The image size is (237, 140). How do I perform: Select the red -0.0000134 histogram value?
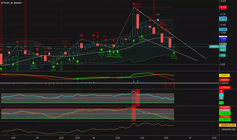click(225, 88)
